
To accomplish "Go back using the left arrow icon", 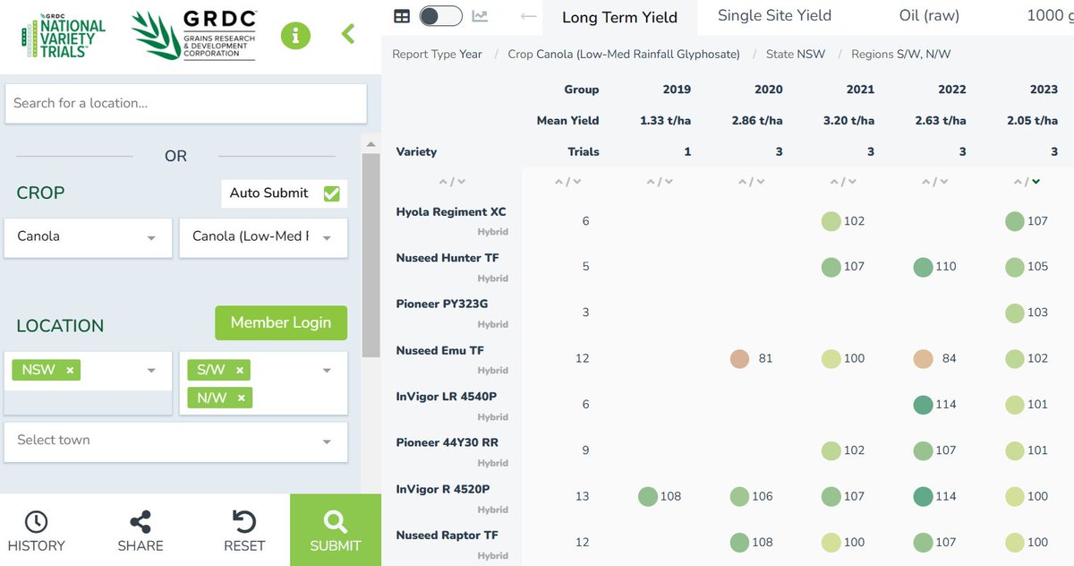I will [x=529, y=16].
